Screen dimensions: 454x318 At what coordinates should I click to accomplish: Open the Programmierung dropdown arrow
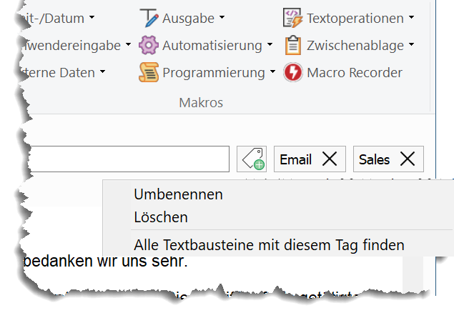pos(272,71)
